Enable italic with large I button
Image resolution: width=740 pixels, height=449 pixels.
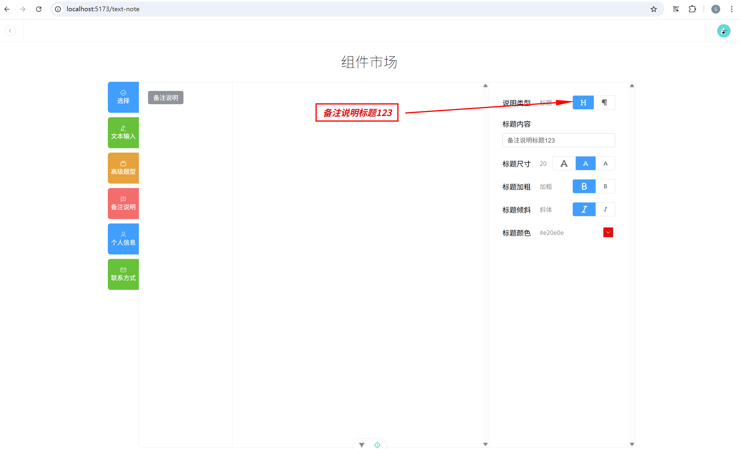pyautogui.click(x=584, y=210)
